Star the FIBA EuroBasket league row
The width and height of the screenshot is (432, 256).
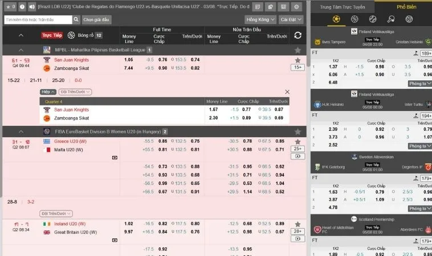297,131
